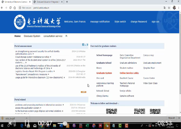181x129 pixels.
Task: Click the first Portal announcement panel icon
Action: 83,44
